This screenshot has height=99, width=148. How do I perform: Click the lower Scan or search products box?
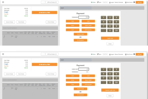tap(30, 80)
